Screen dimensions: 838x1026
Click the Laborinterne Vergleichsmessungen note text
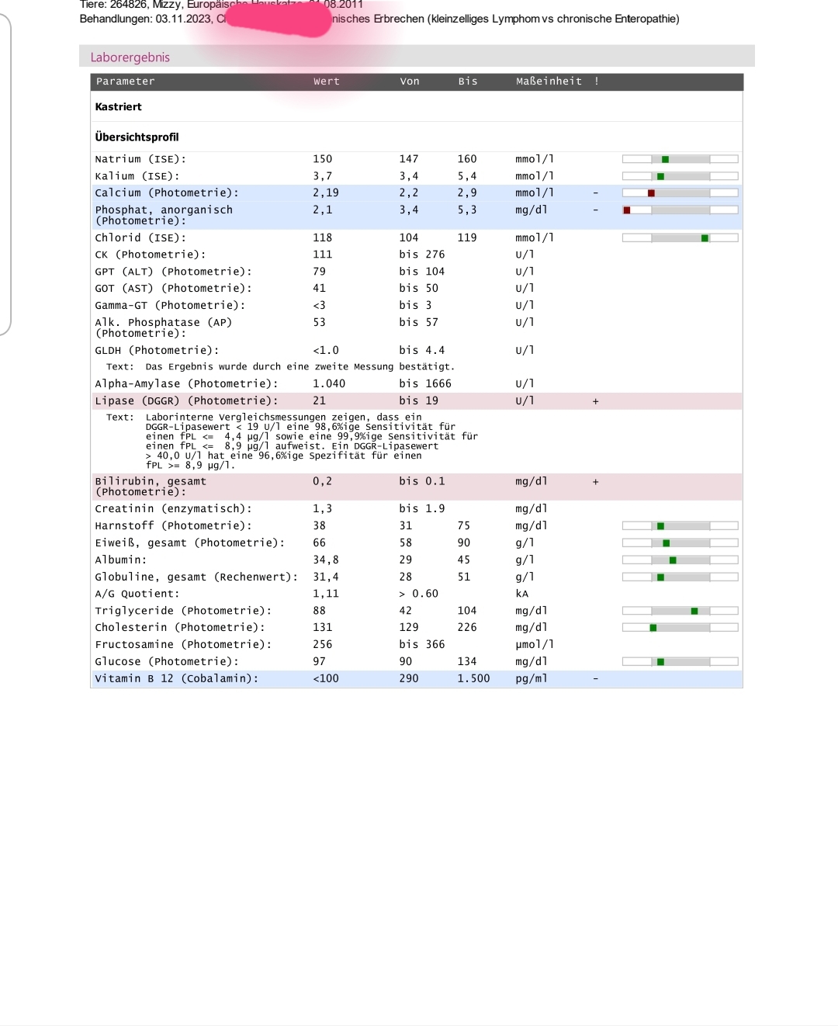click(311, 441)
